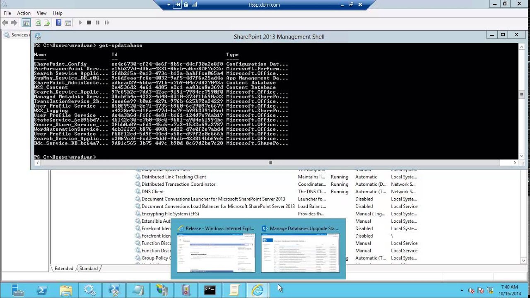Image resolution: width=530 pixels, height=298 pixels.
Task: Open the Services gears icon in taskbar
Action: point(90,290)
